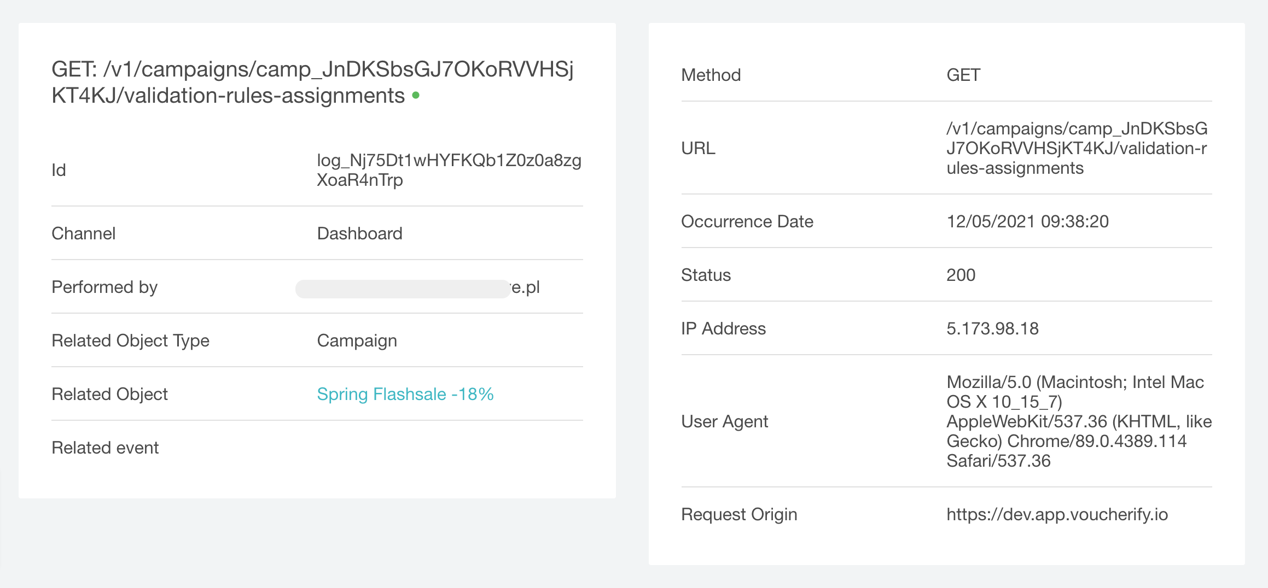Click the dev.app.voucherify.io request origin
This screenshot has width=1268, height=588.
1057,514
